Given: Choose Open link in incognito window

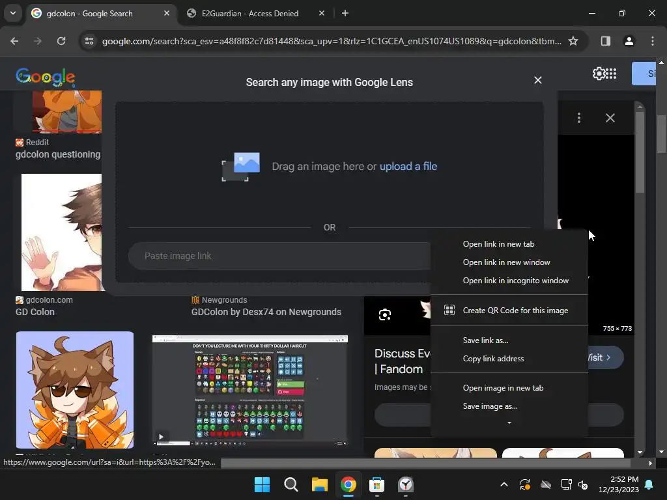Looking at the screenshot, I should click(509, 281).
